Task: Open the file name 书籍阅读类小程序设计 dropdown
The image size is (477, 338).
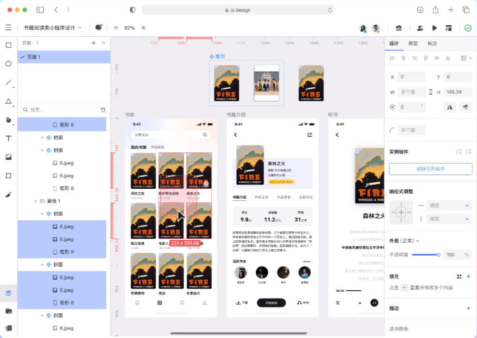Action: pos(53,28)
